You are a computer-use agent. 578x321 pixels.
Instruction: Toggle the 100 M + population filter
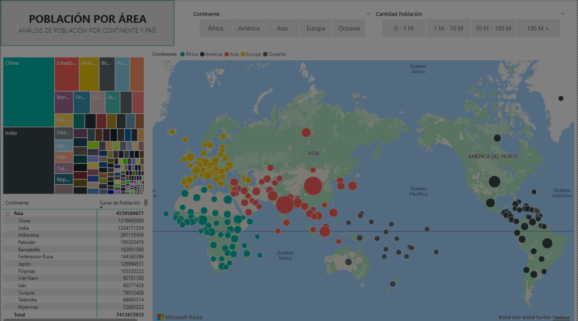pos(538,29)
